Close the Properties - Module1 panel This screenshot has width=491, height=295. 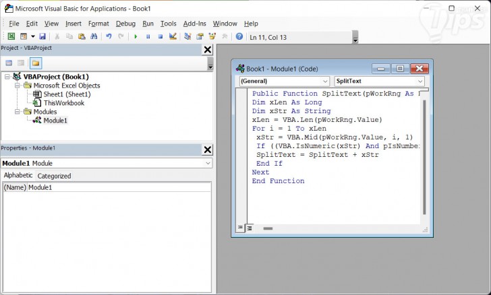(x=208, y=150)
